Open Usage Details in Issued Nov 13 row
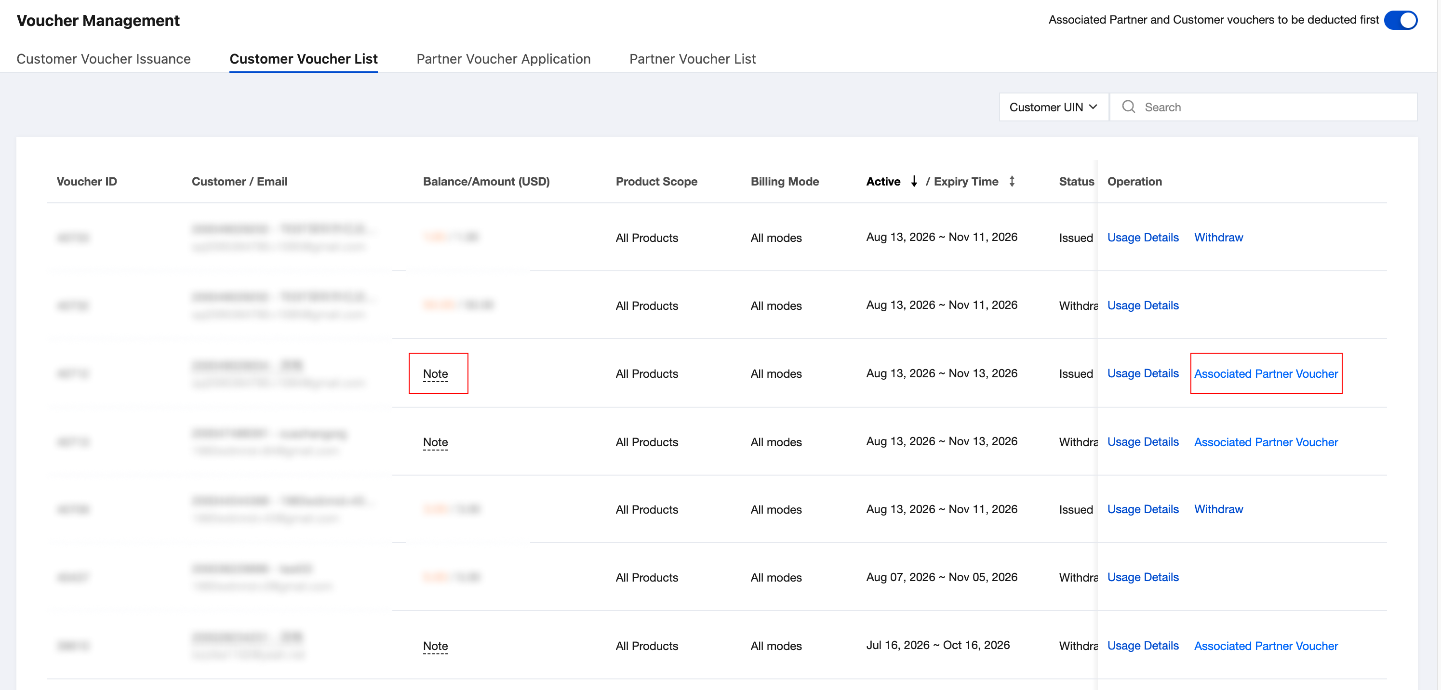Image resolution: width=1441 pixels, height=690 pixels. pos(1143,373)
